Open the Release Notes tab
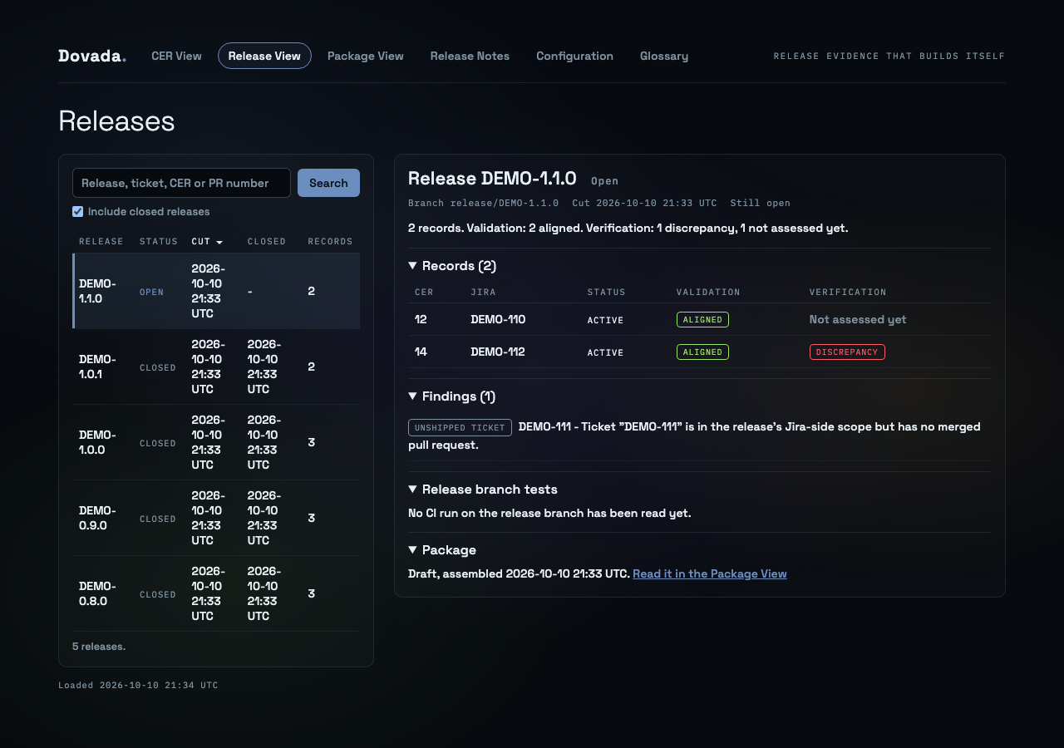The height and width of the screenshot is (748, 1064). pos(470,56)
